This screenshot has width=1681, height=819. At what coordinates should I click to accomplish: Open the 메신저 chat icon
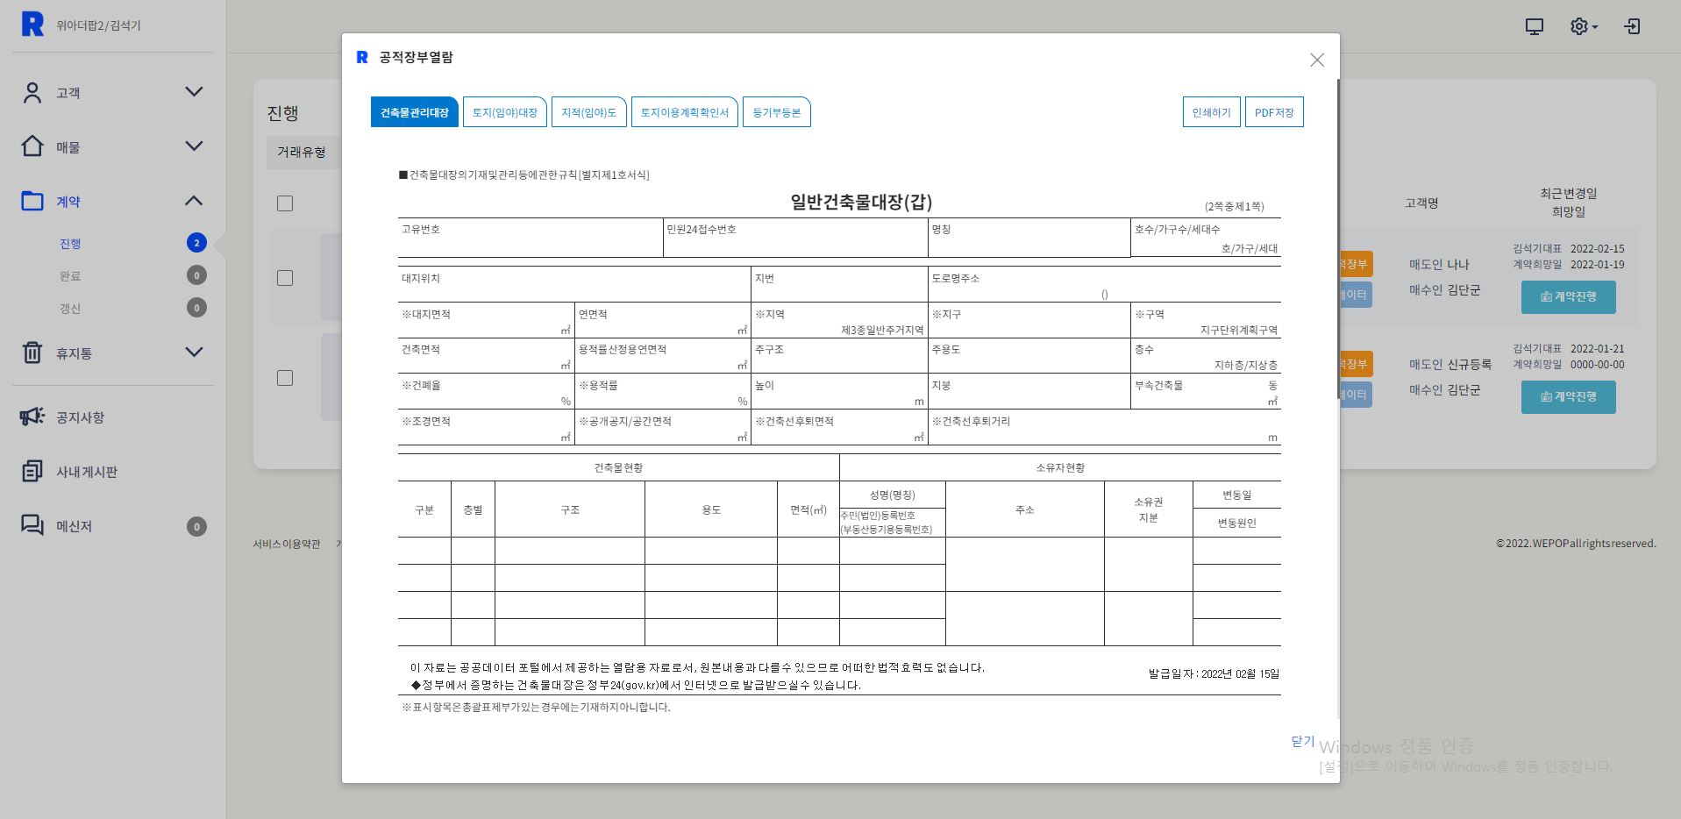pyautogui.click(x=32, y=525)
